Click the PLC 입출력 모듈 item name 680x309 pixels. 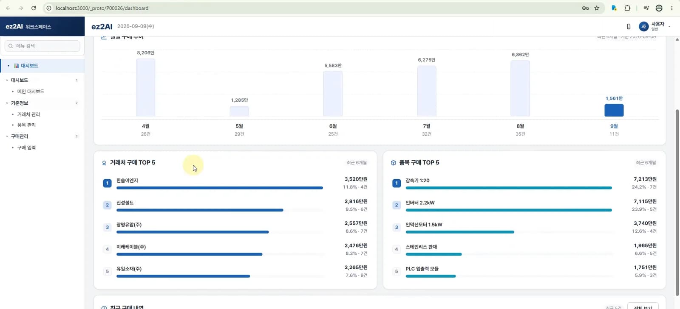click(422, 269)
